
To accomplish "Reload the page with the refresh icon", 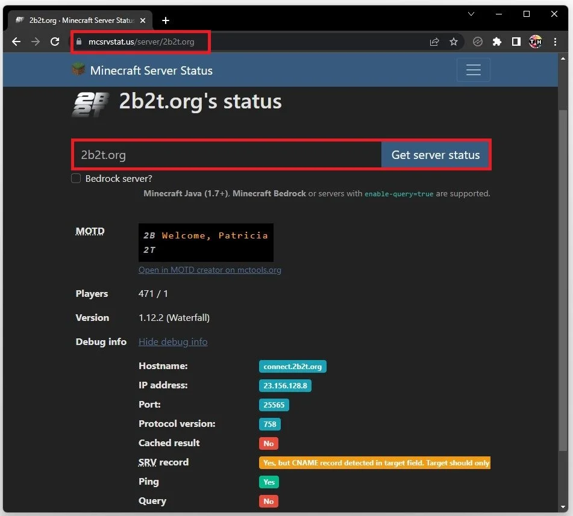I will tap(55, 42).
